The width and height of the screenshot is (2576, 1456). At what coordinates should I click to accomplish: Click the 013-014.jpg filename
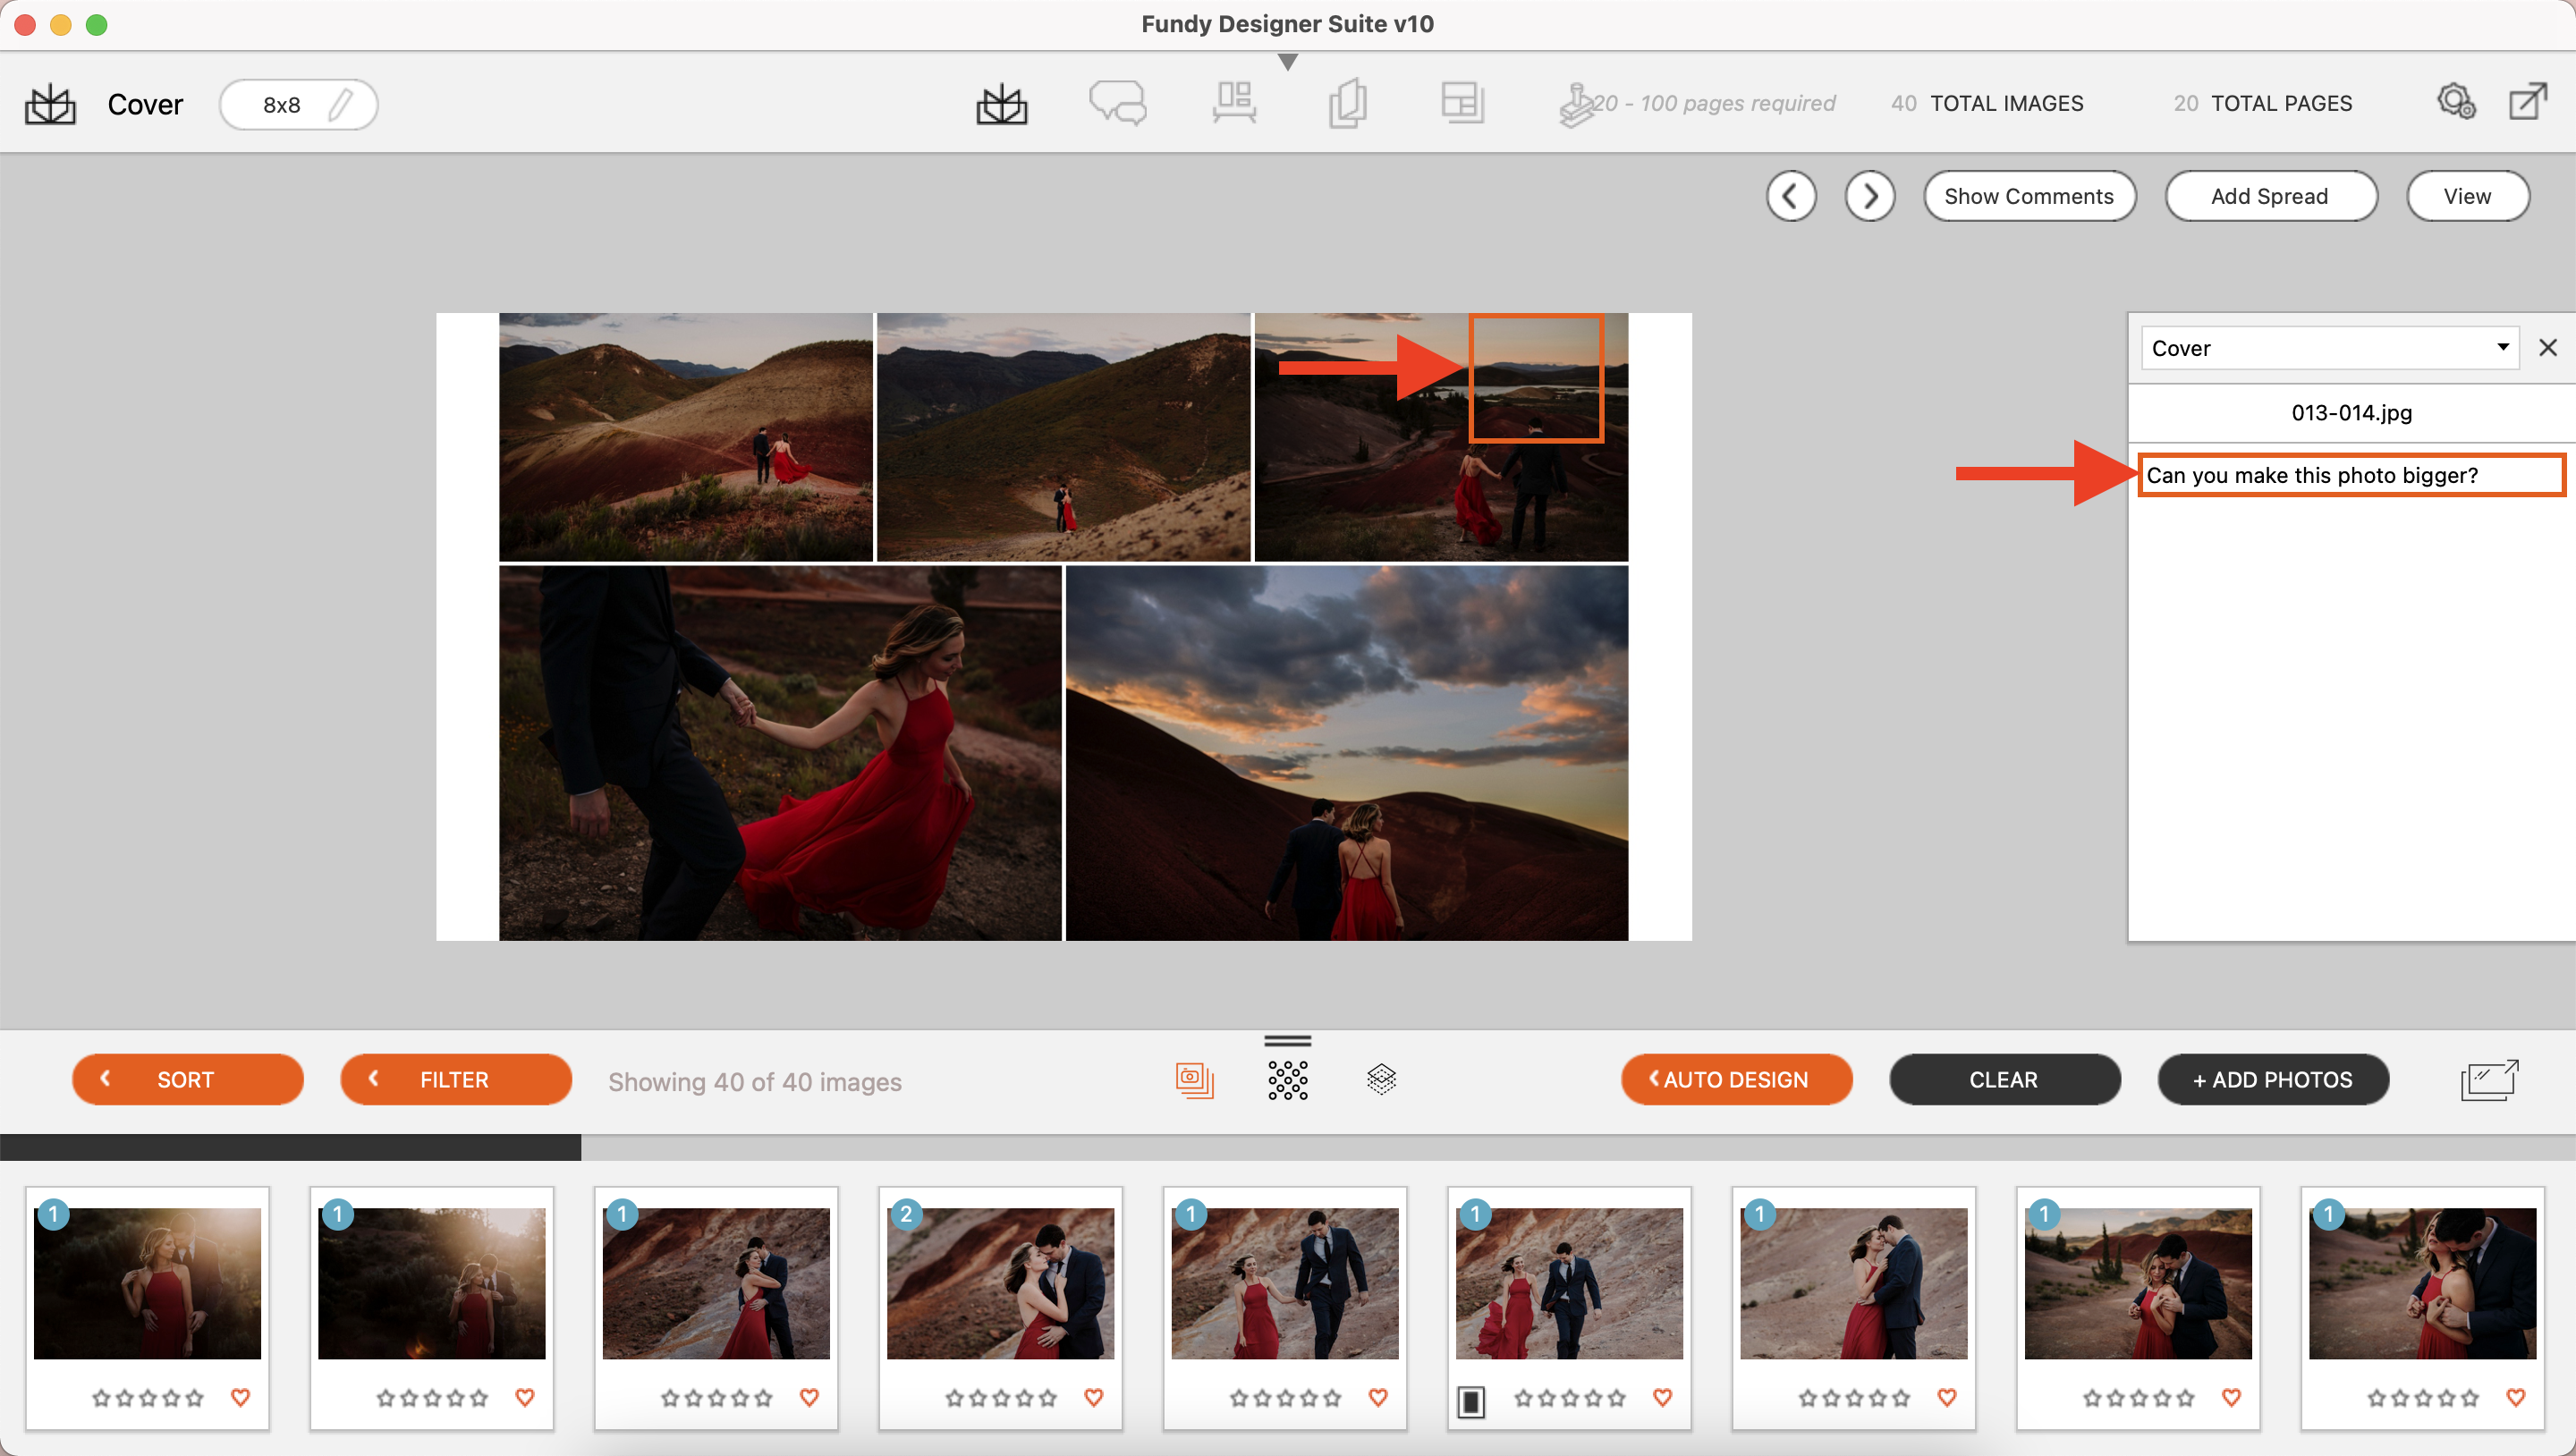(2351, 412)
